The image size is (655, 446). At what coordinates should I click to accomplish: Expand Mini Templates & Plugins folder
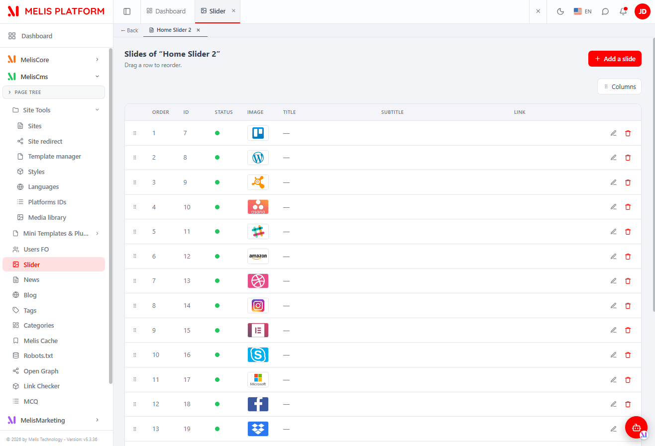pos(54,233)
